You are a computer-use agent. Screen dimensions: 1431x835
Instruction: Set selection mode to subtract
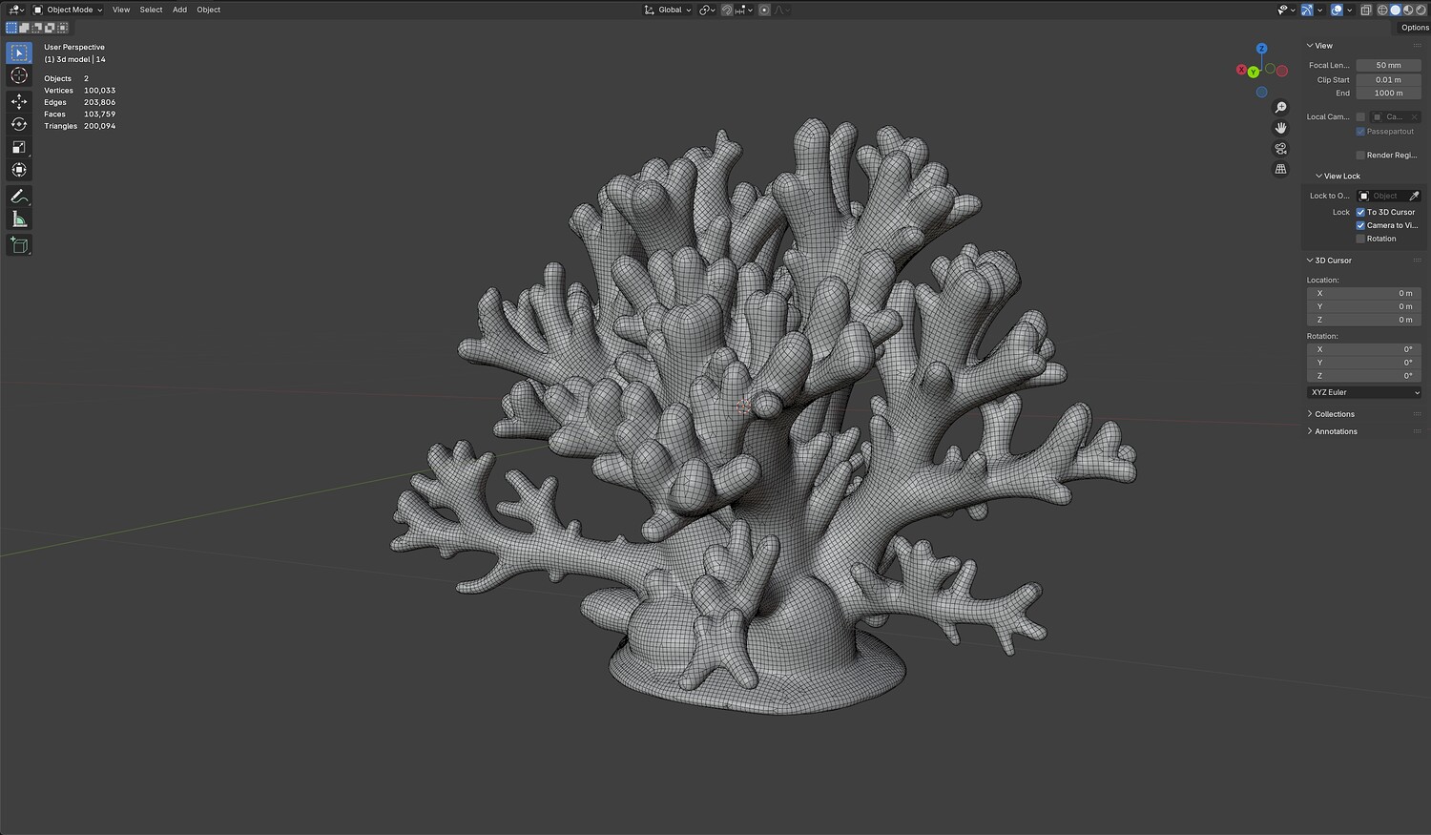click(37, 29)
